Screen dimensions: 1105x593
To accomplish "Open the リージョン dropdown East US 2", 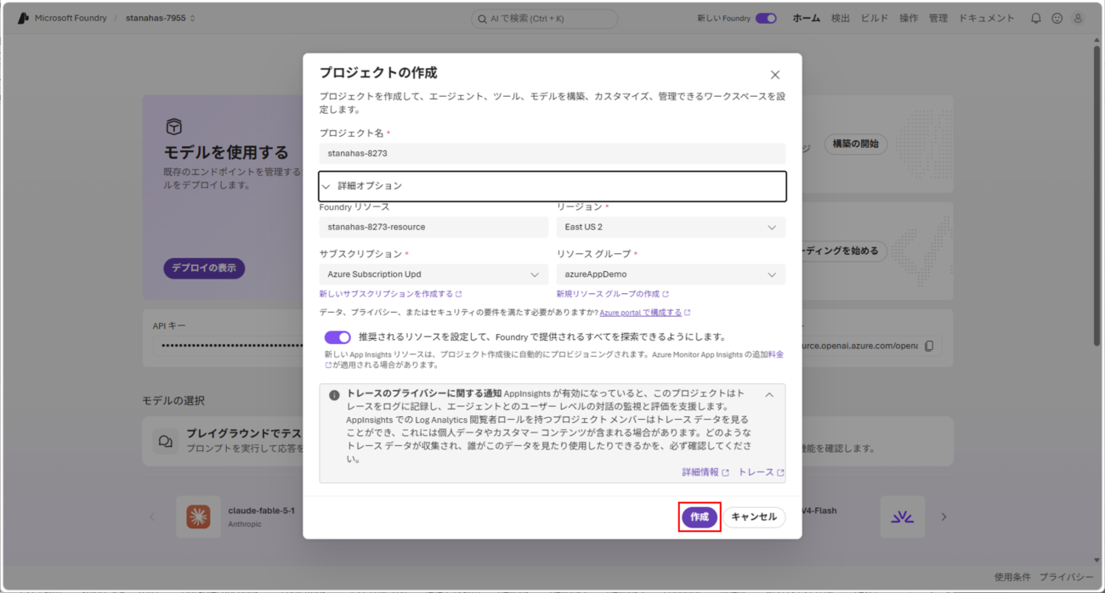I will (x=671, y=227).
